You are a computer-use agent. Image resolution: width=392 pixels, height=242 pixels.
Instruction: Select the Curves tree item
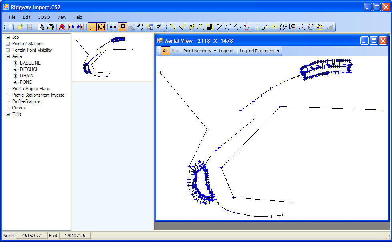19,108
